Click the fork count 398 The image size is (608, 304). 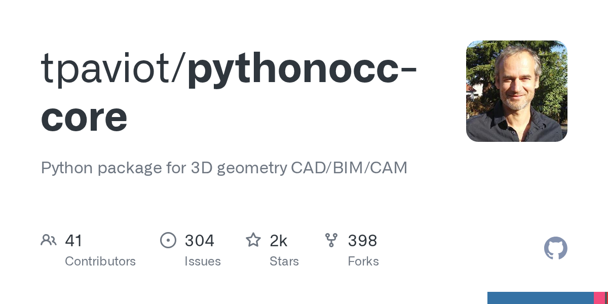[362, 241]
